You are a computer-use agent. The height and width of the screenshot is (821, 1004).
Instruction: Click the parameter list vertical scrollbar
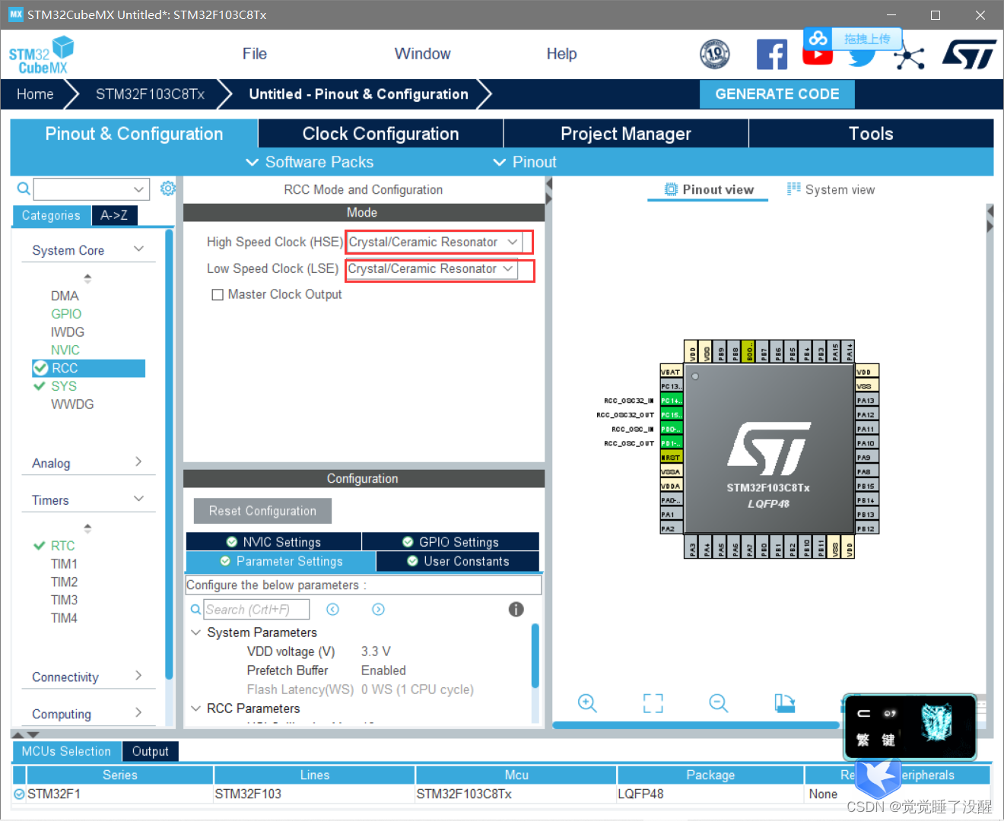click(x=535, y=655)
